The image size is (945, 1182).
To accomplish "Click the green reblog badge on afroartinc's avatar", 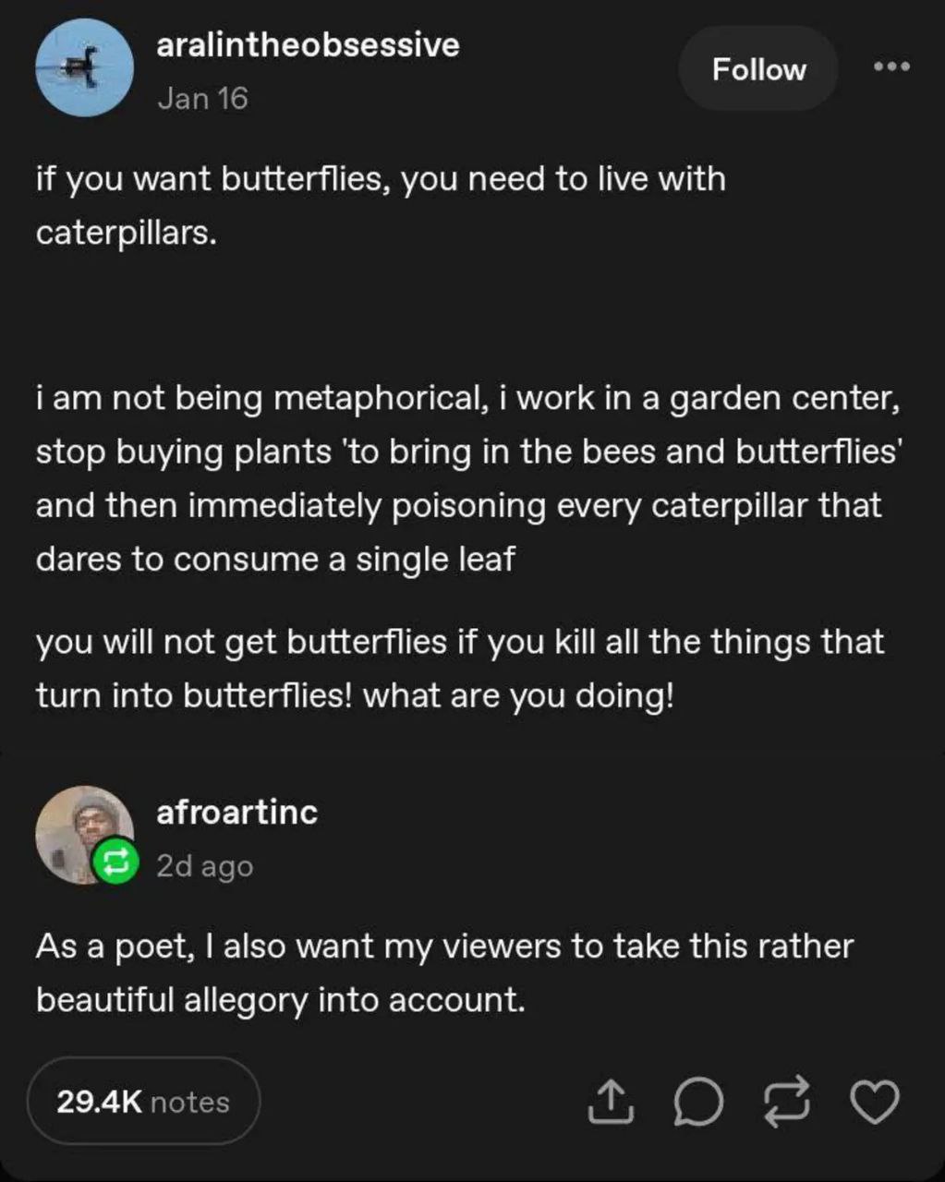I will tap(115, 862).
